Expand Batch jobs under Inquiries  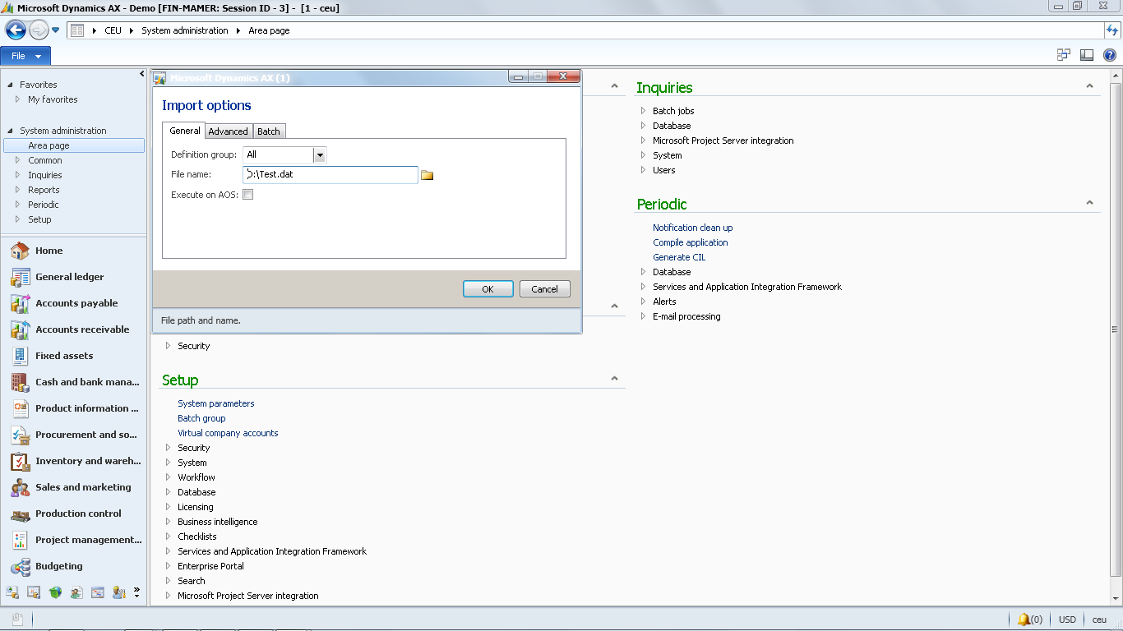pos(644,111)
